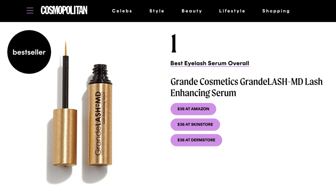Click the large number 1 ranking
This screenshot has height=188, width=336.
[x=174, y=44]
